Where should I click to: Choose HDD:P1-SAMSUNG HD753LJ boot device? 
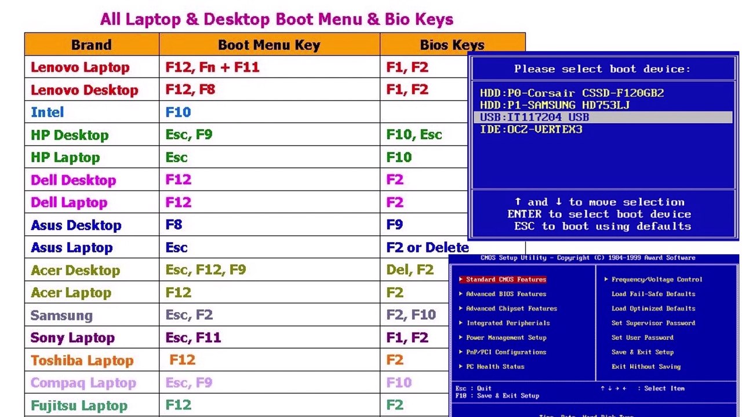point(554,105)
